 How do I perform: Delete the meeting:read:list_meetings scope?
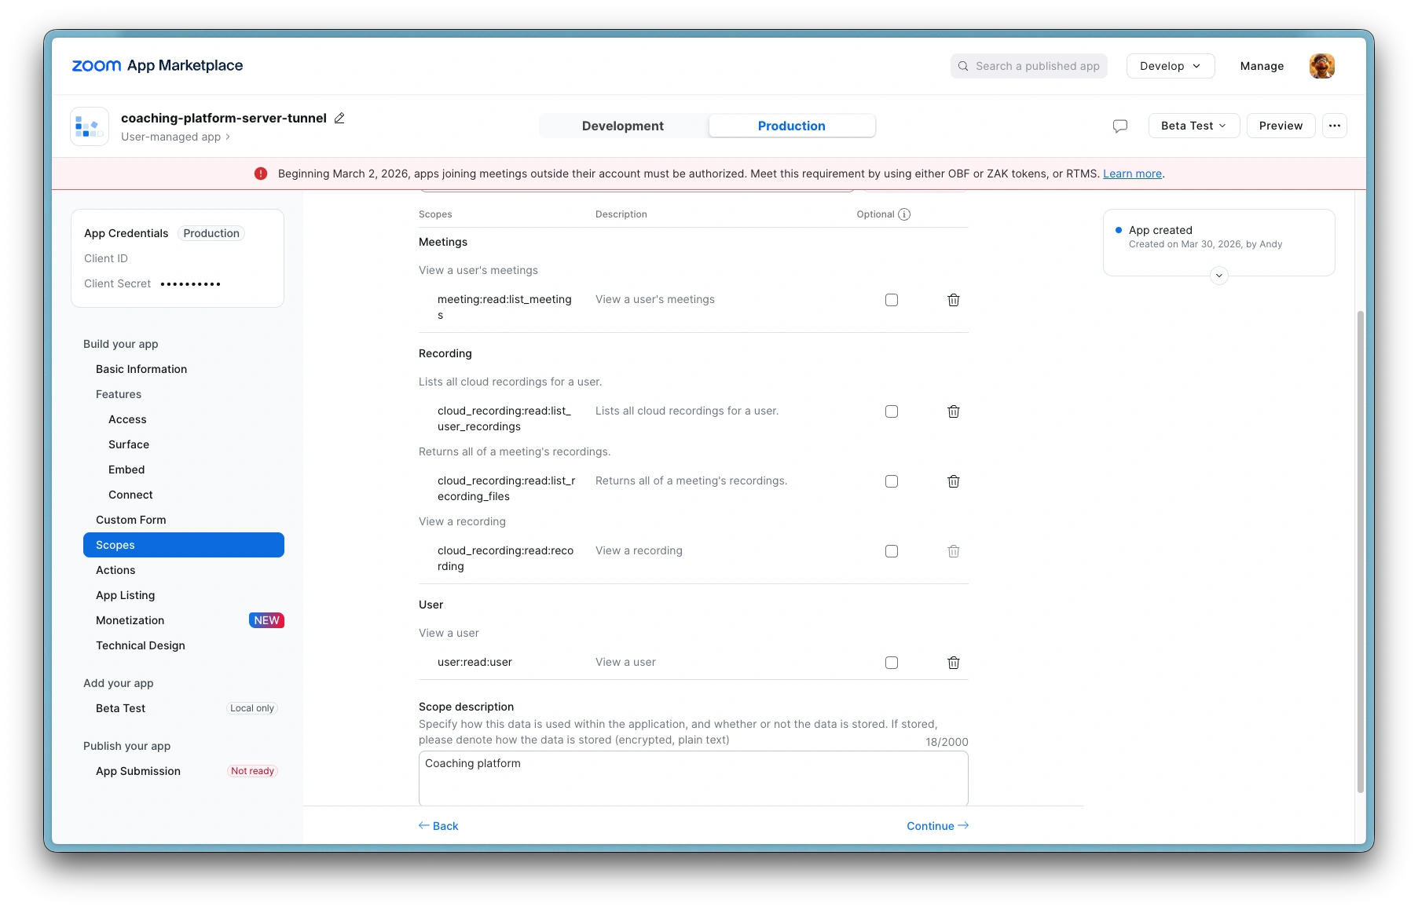point(953,300)
